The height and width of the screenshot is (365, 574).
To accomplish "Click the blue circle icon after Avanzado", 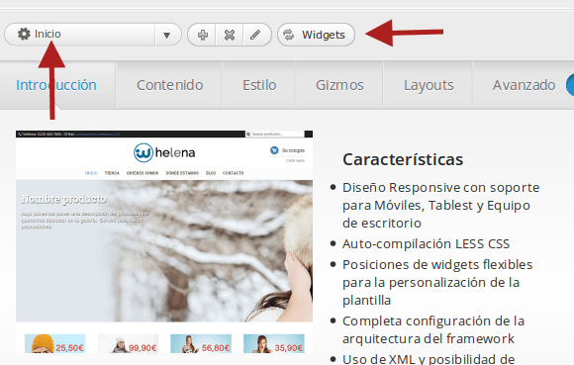I will point(570,85).
